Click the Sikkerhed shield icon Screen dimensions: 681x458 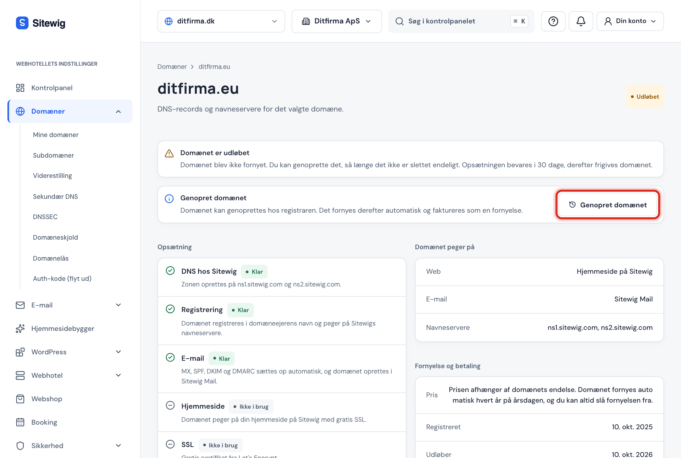tap(20, 446)
